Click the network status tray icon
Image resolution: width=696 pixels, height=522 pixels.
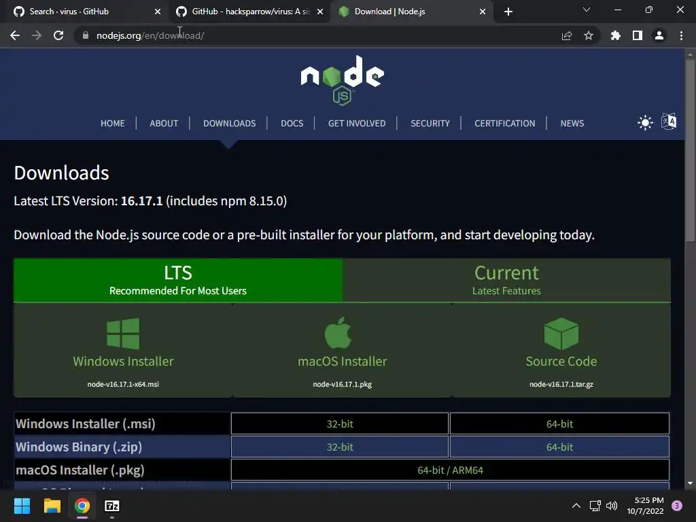(595, 506)
